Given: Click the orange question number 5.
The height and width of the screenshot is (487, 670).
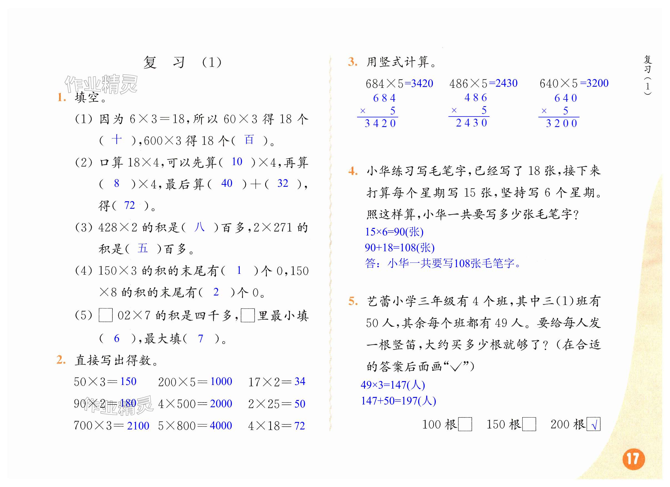Looking at the screenshot, I should (353, 301).
